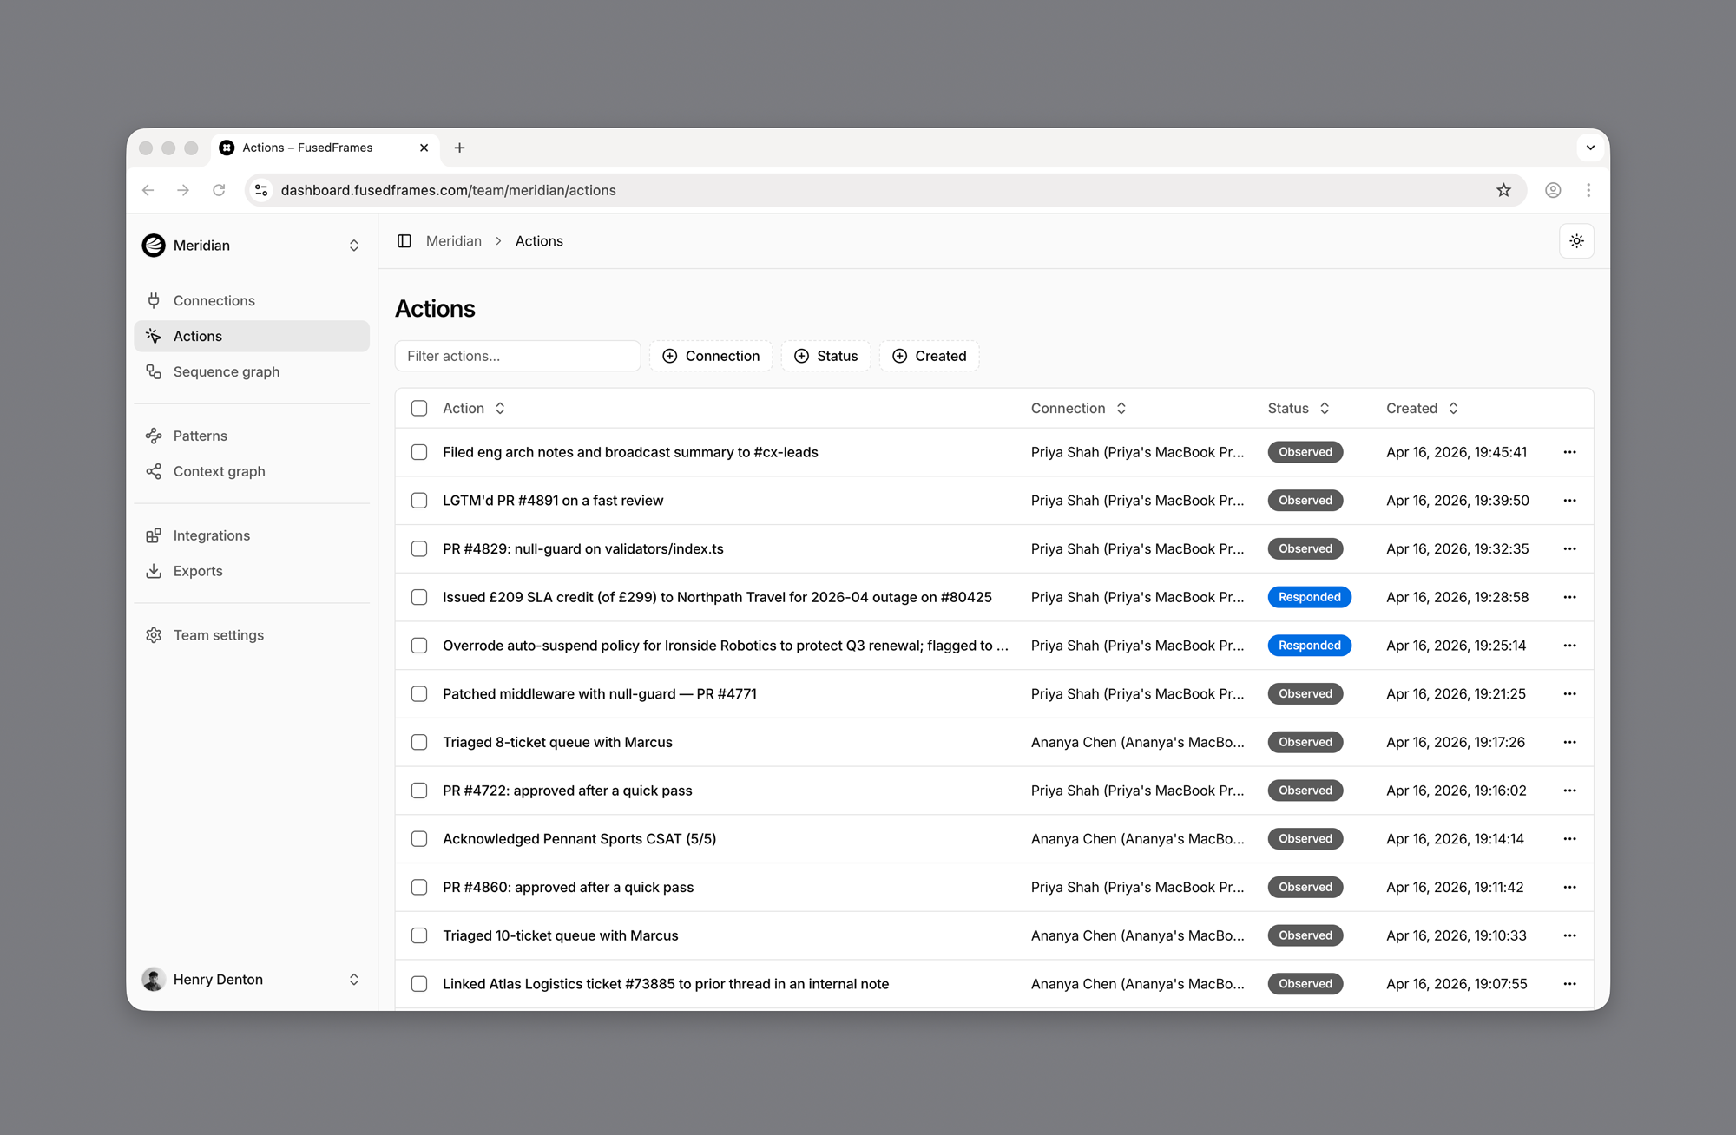Focus the Filter actions search field
Screen dimensions: 1736x1135
(517, 356)
